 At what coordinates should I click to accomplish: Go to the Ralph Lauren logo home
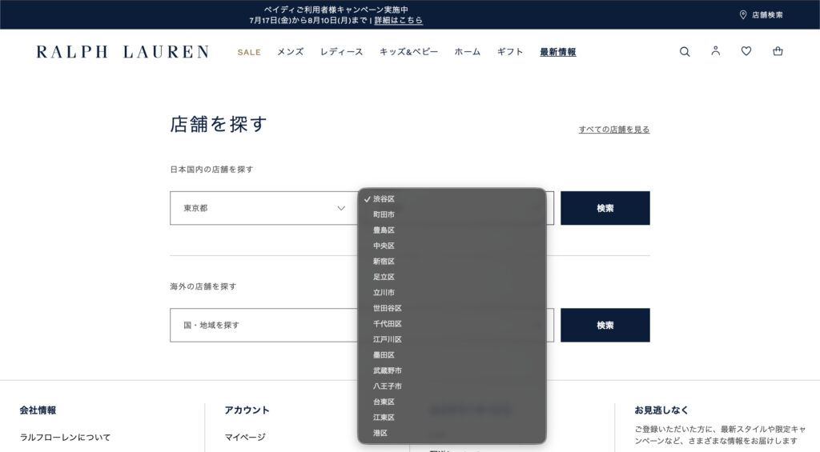(123, 52)
